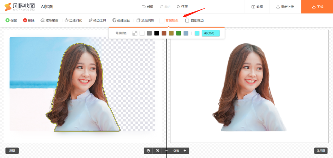The height and width of the screenshot is (158, 333).
Task: Click the 重新上传 re-upload button
Action: (x=285, y=7)
